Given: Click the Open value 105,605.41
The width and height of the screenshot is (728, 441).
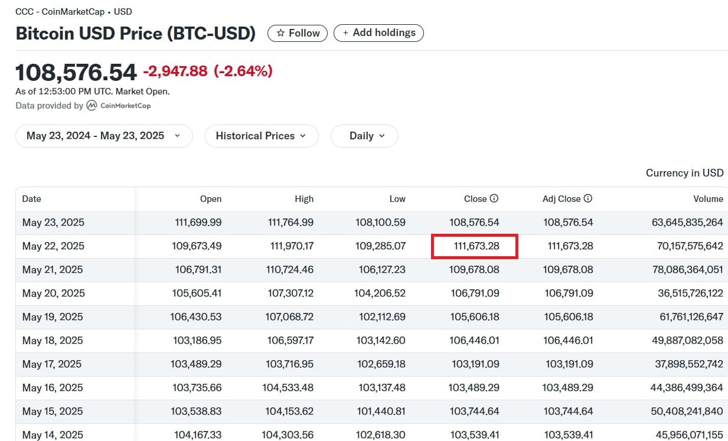Looking at the screenshot, I should point(197,293).
